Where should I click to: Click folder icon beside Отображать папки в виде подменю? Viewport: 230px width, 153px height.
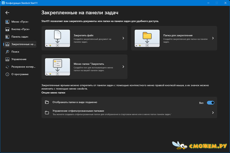click(x=47, y=102)
